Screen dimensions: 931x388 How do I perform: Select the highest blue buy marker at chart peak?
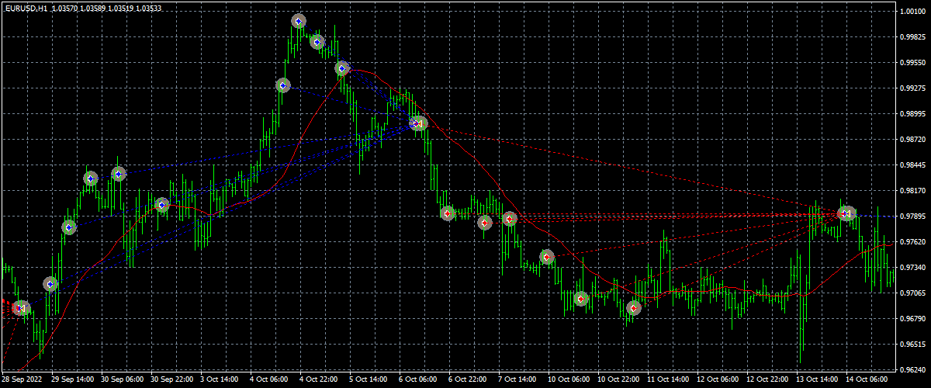[299, 22]
